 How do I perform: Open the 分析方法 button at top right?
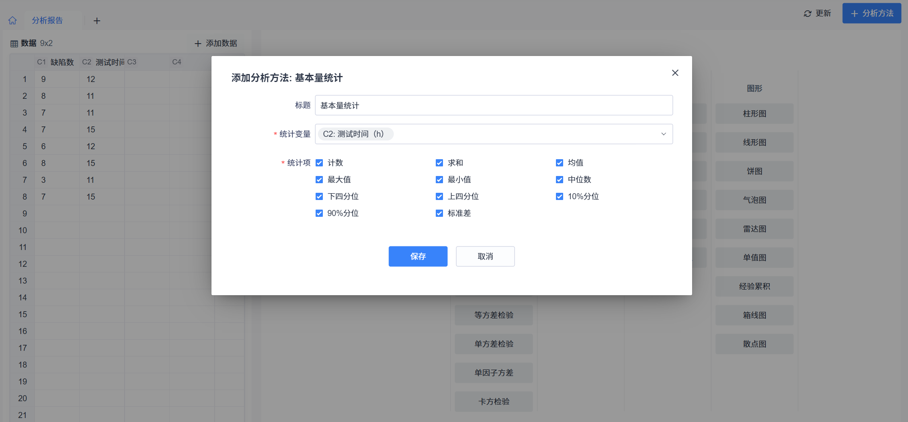point(872,14)
